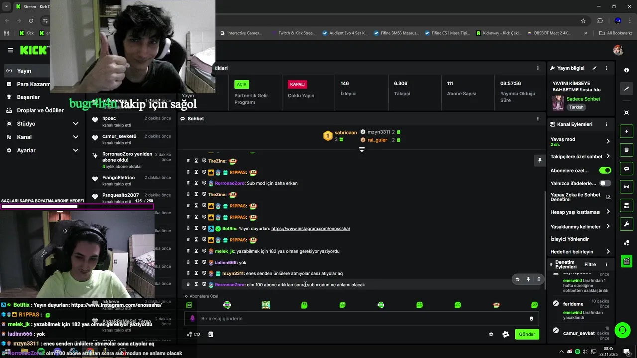Open Sohbet panel three-dot menu
The image size is (637, 358).
pos(538,119)
